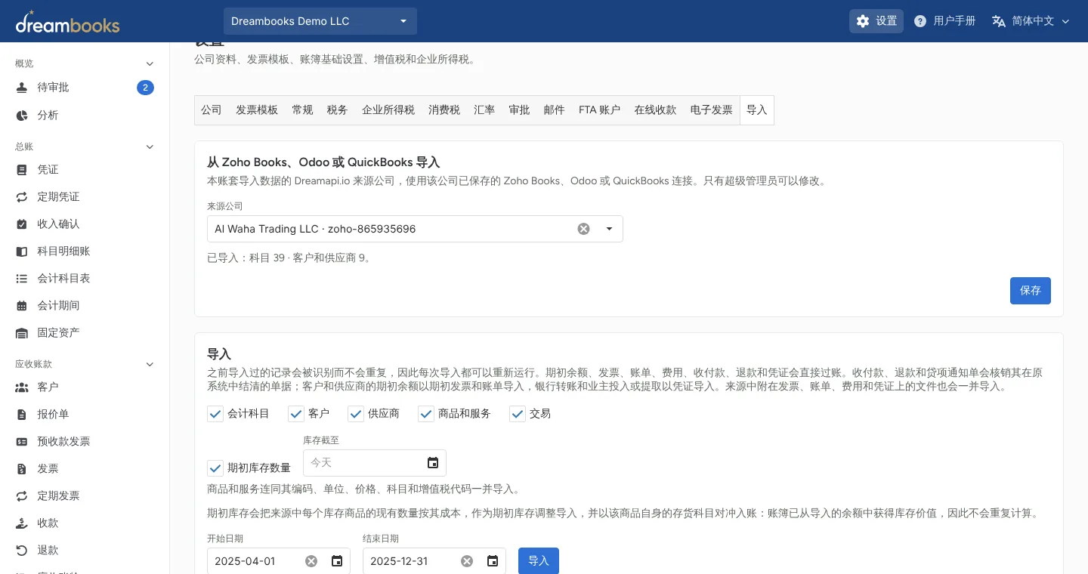Open the 会计科目表 list icon
Viewport: 1088px width, 574px height.
22,278
